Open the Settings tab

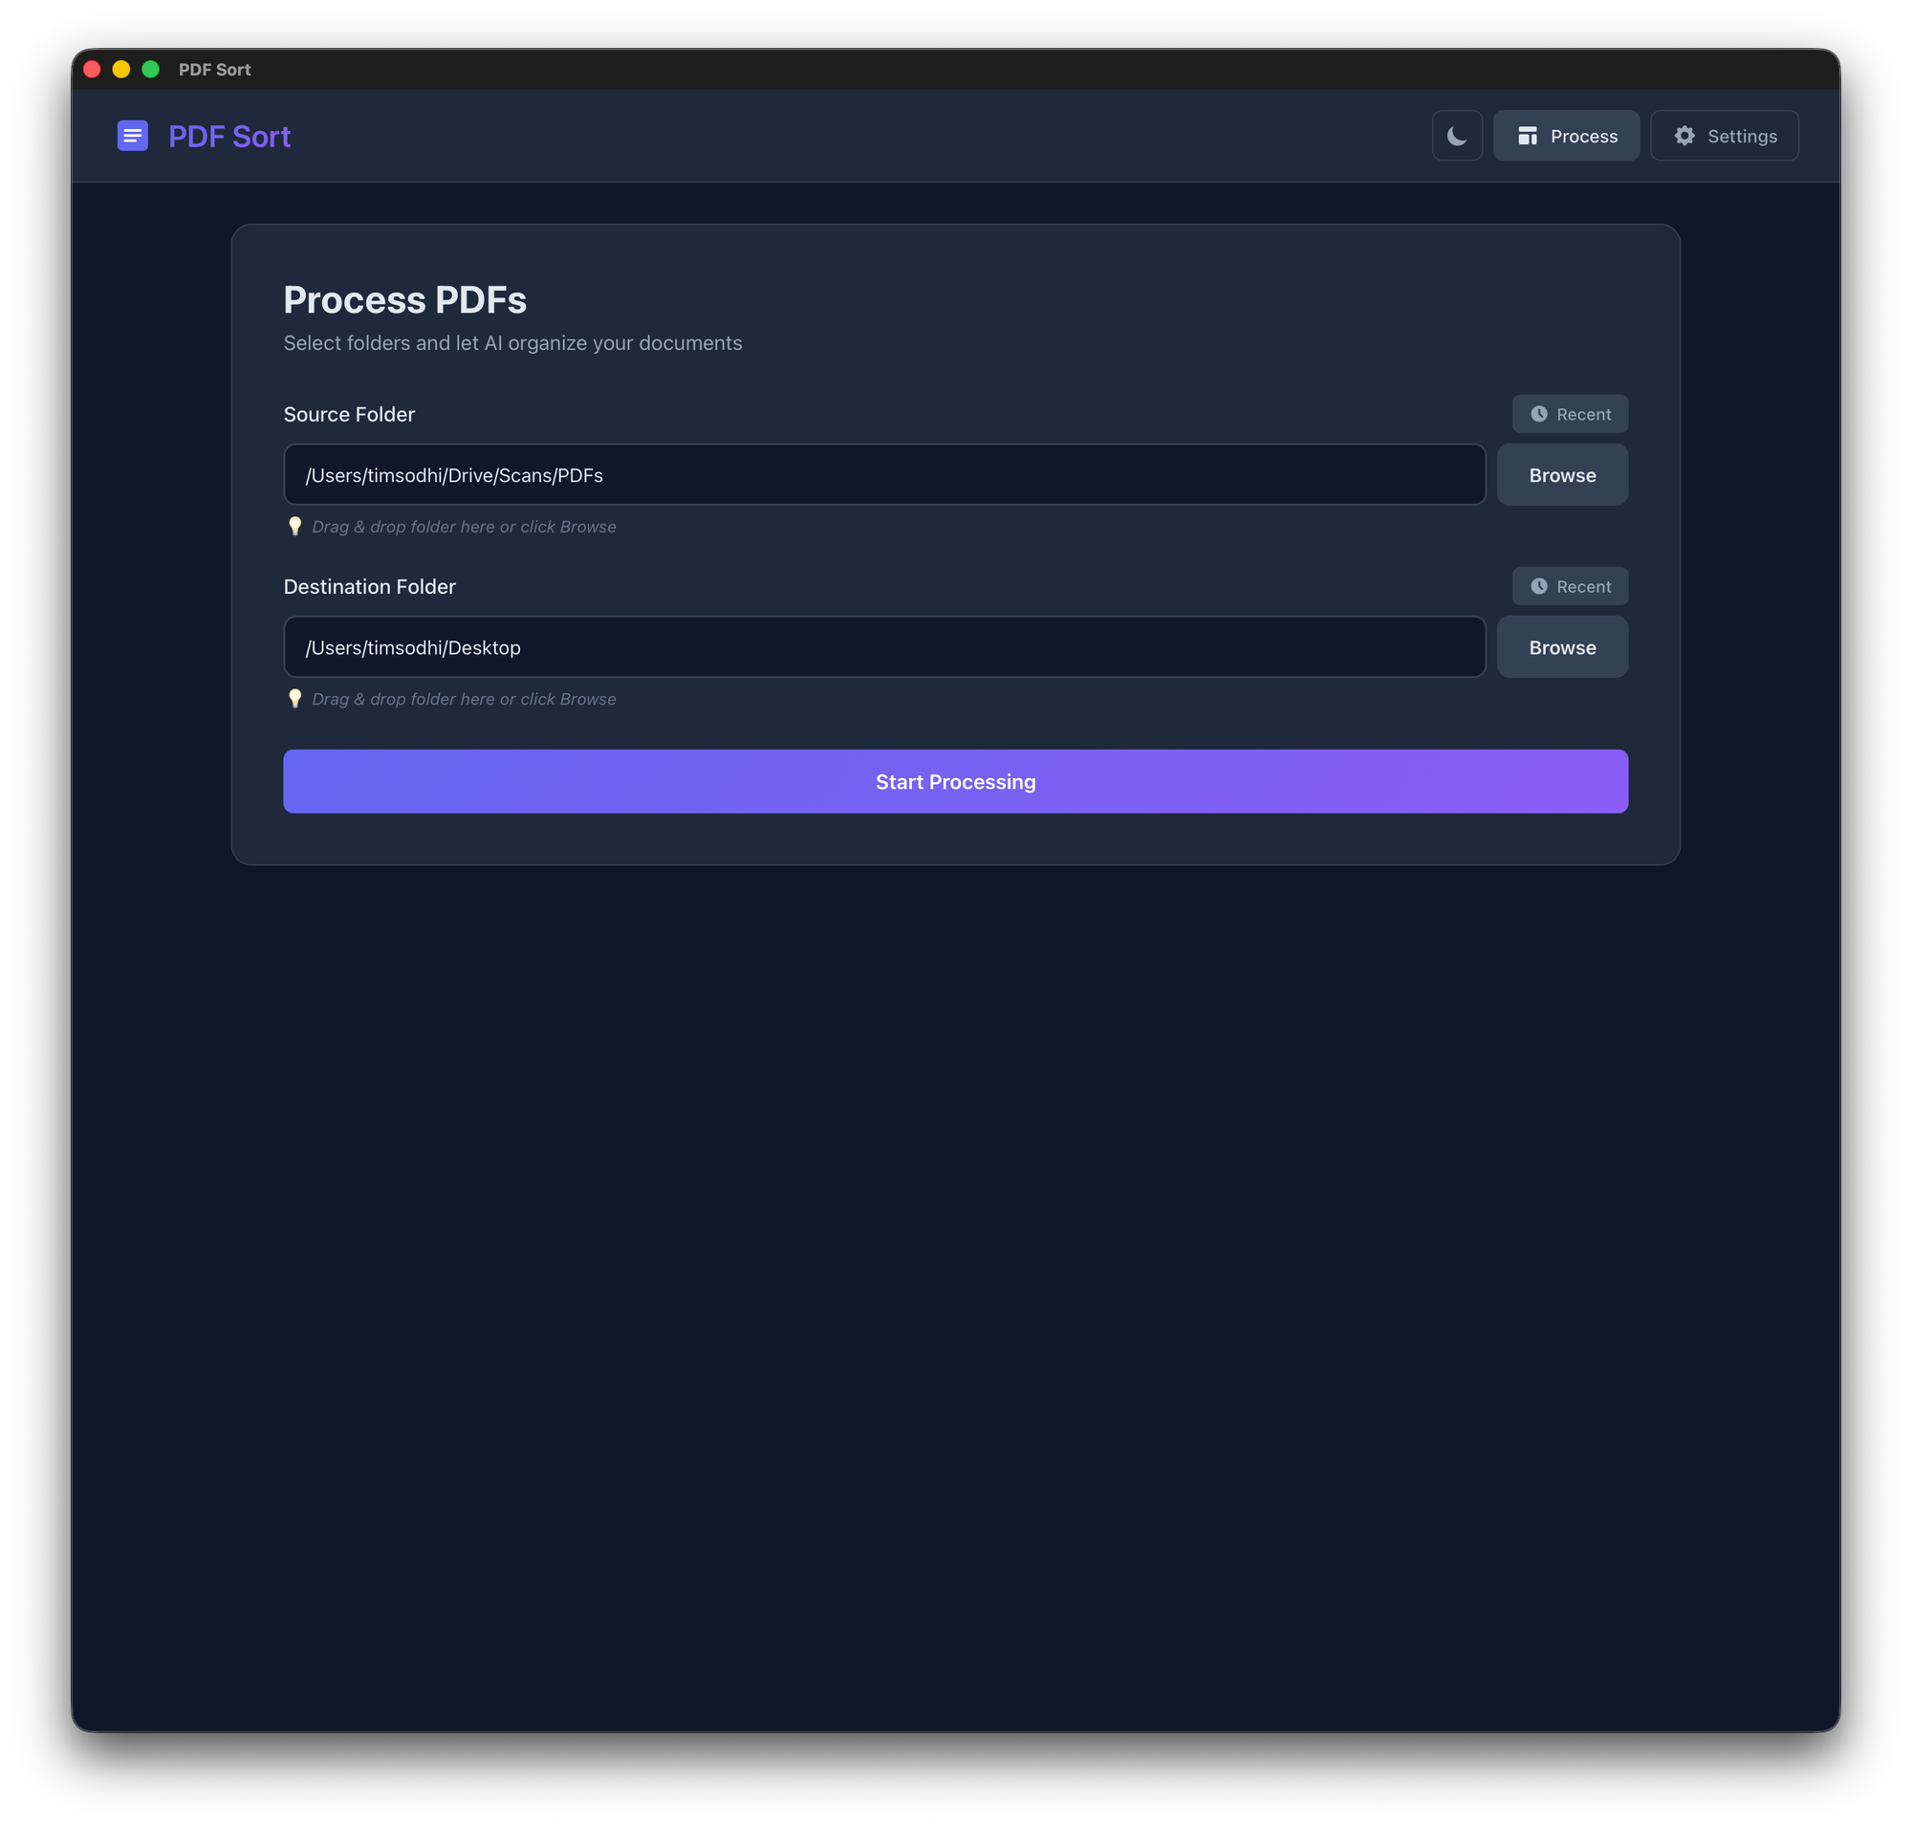[1723, 136]
